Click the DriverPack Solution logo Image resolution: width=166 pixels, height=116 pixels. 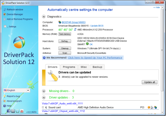[19, 42]
